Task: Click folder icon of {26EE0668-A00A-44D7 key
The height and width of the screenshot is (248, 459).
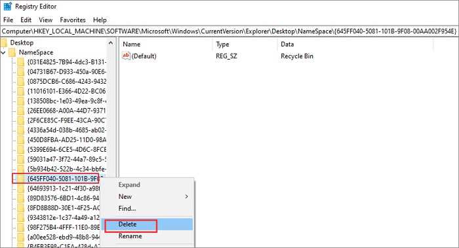Action: click(x=20, y=111)
